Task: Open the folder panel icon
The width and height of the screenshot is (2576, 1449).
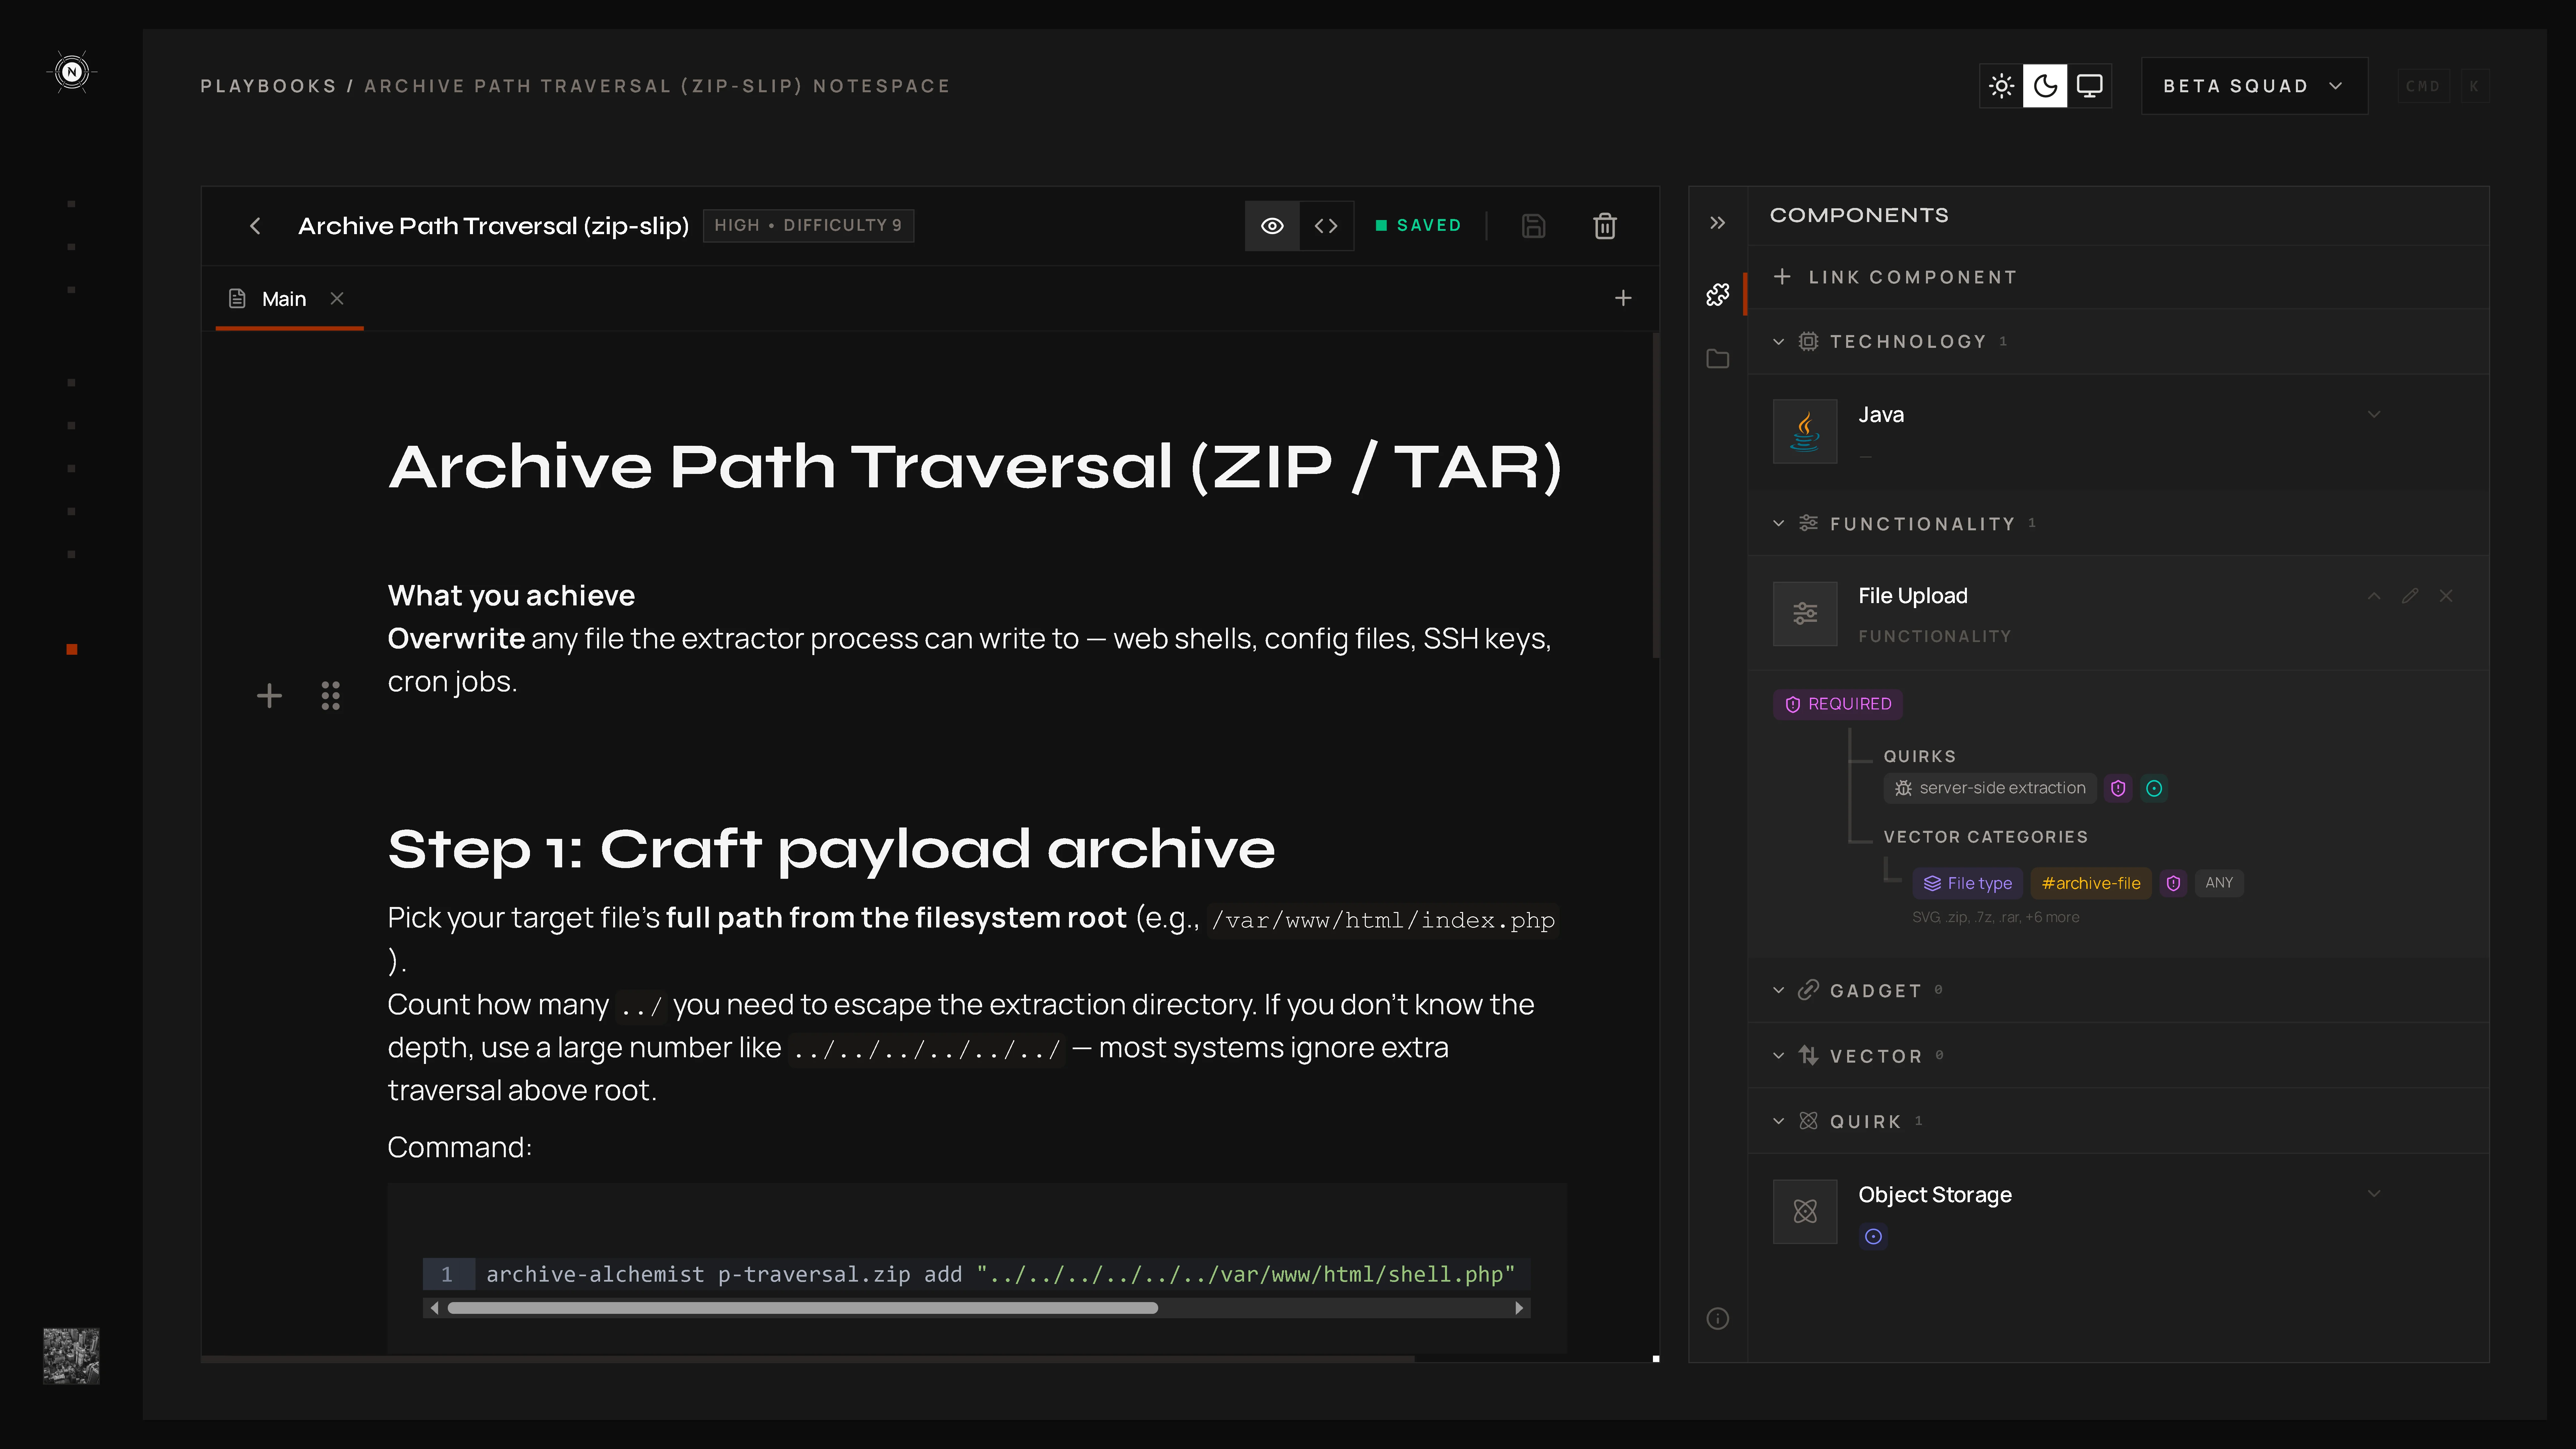Action: coord(1717,359)
